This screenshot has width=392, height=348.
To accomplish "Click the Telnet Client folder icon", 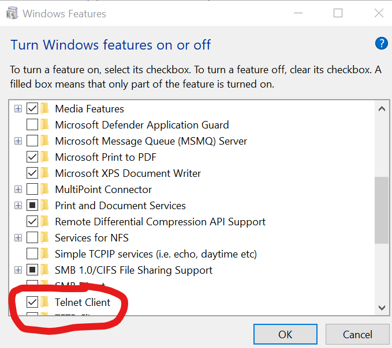I will coord(45,302).
